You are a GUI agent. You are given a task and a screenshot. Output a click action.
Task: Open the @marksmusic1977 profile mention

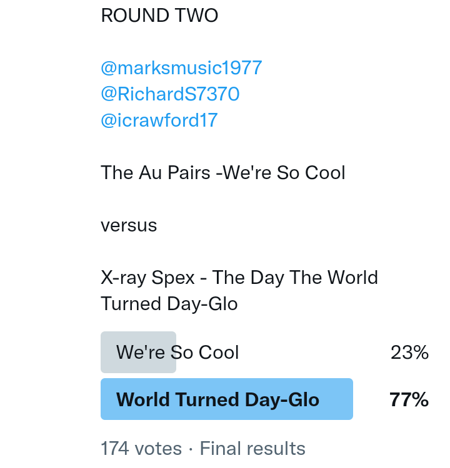[181, 68]
